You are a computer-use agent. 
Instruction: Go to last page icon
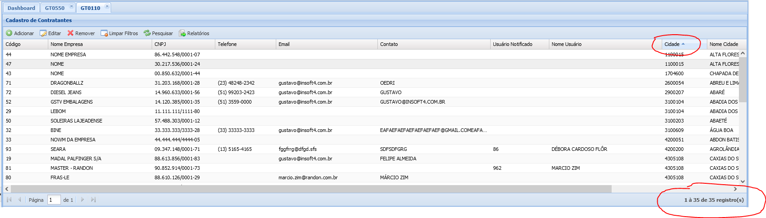[93, 200]
